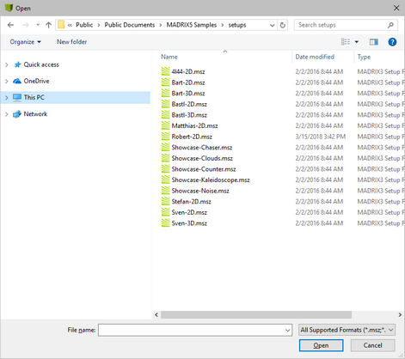Sort files by Name column
Screen dimensions: 405x359
pyautogui.click(x=169, y=57)
